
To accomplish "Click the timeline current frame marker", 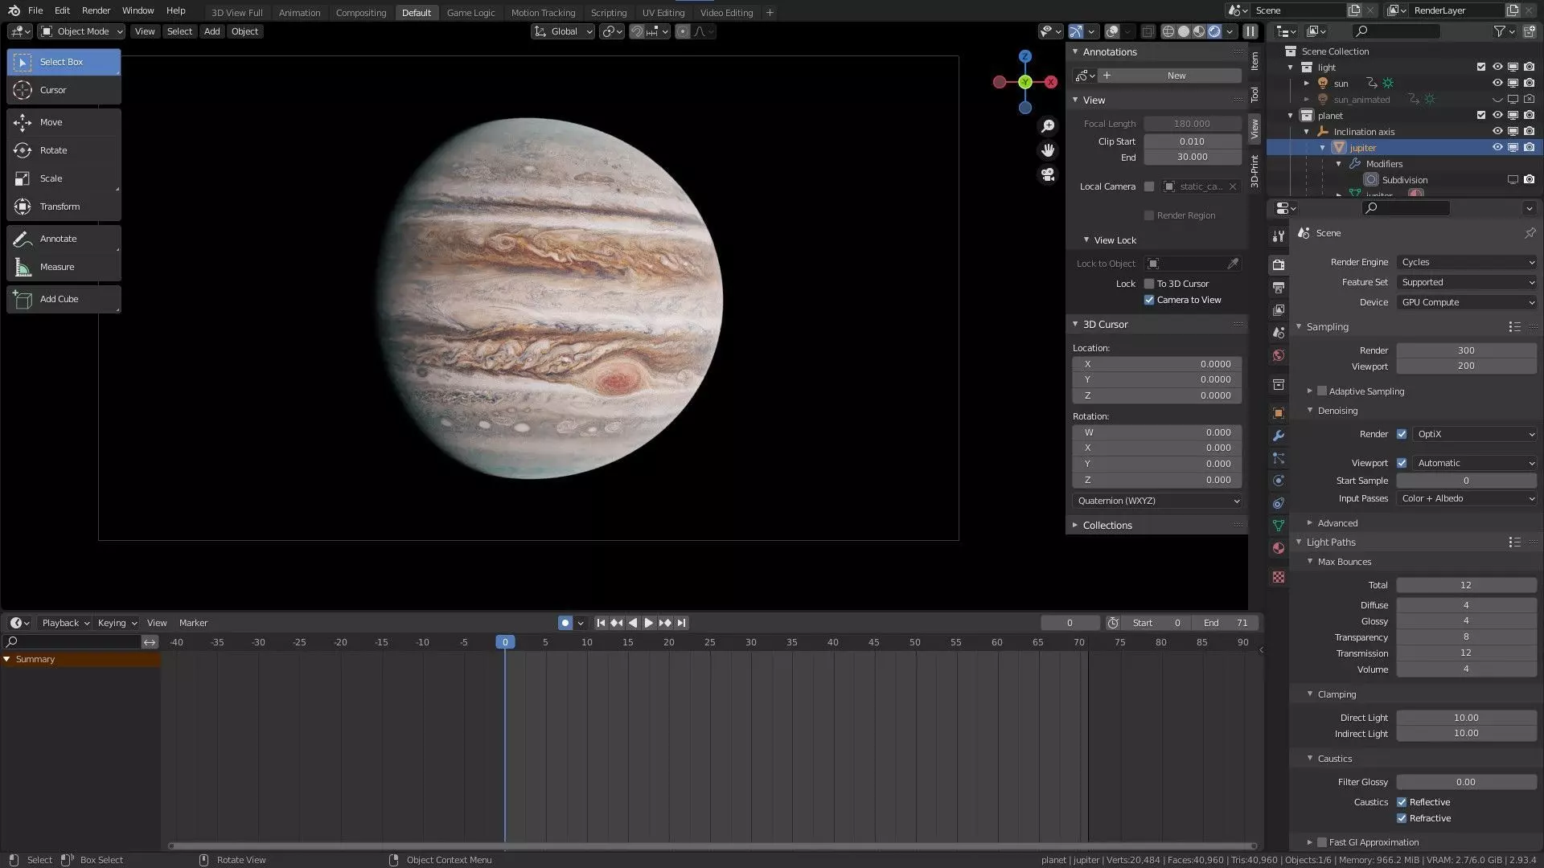I will [505, 642].
